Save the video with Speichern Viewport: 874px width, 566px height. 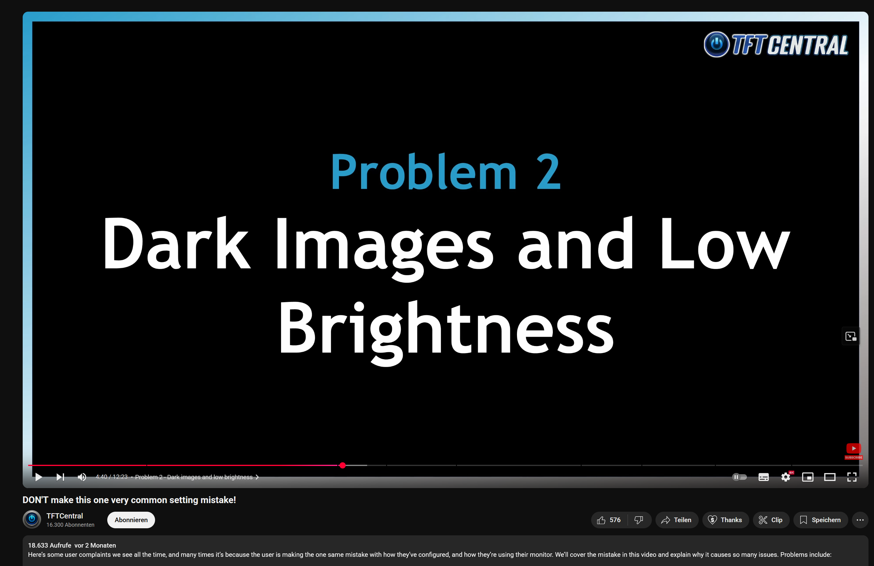point(820,520)
